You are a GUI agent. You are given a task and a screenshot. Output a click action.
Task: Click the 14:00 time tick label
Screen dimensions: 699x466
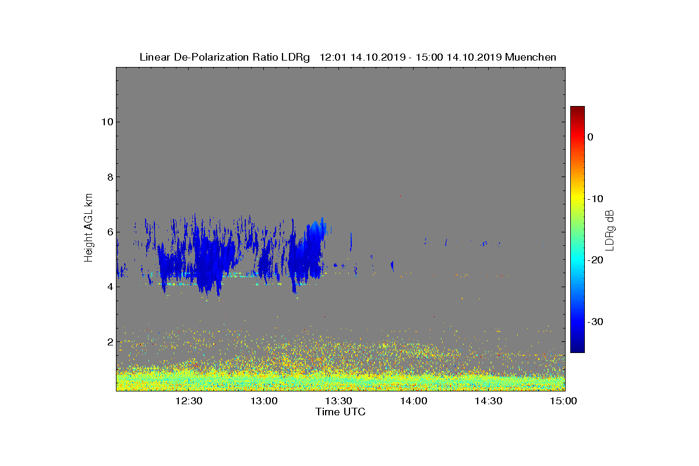coord(414,401)
